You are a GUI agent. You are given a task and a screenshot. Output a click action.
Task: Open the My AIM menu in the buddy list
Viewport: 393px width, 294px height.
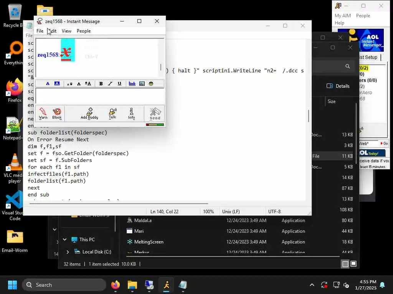[342, 15]
